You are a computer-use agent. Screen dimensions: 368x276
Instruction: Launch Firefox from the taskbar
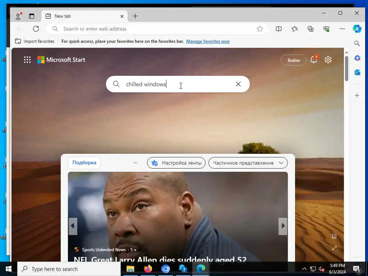pos(148,269)
